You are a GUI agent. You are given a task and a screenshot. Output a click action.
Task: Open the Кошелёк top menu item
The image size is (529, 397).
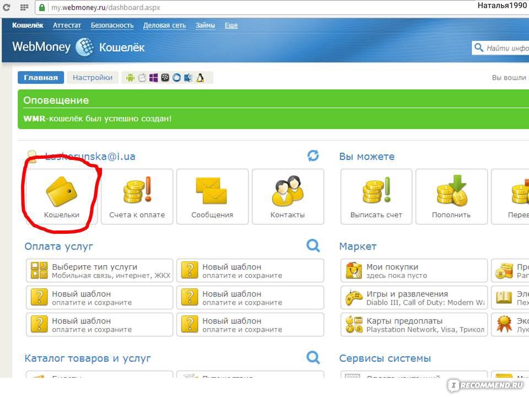click(28, 25)
